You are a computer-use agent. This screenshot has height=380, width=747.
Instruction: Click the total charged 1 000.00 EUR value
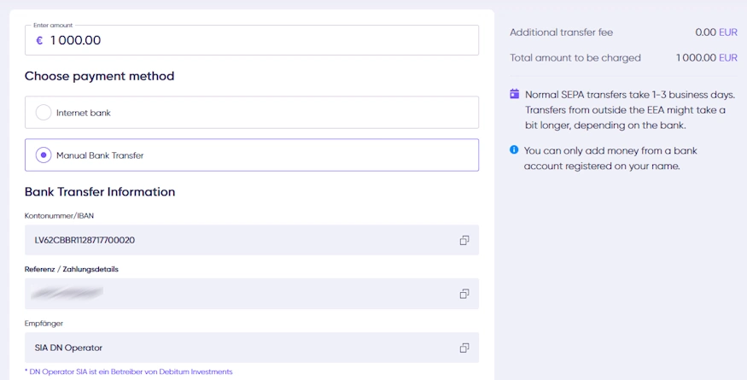tap(706, 58)
